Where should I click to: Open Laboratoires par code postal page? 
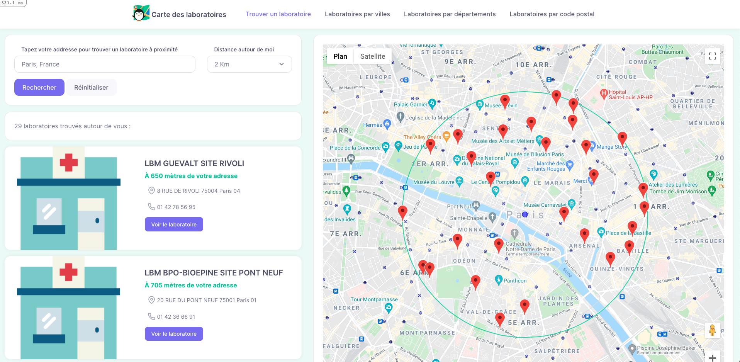click(x=552, y=14)
